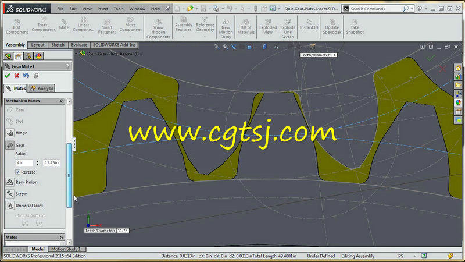Open the FeatureManager design tree tab
This screenshot has width=465, height=262.
tap(8, 56)
